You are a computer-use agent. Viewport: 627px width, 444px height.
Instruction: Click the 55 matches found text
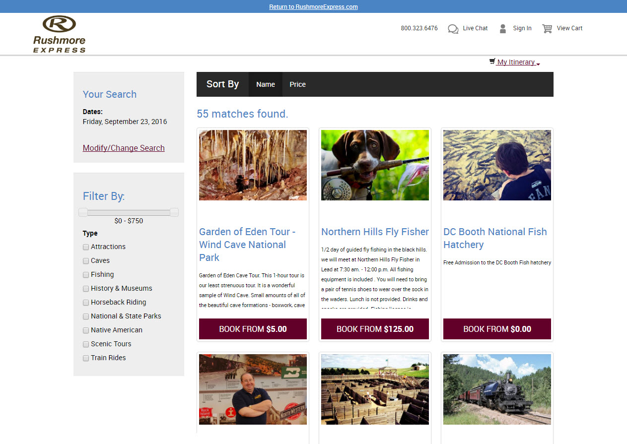[x=242, y=114]
